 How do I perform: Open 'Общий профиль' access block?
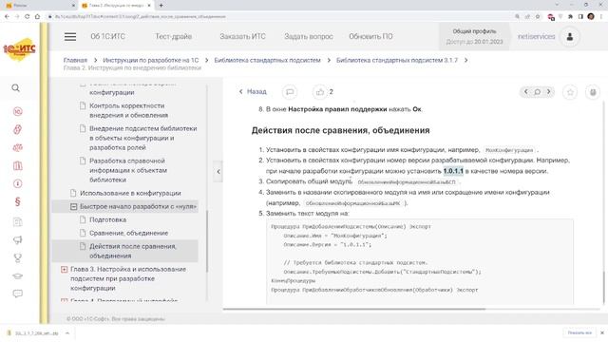tap(474, 36)
